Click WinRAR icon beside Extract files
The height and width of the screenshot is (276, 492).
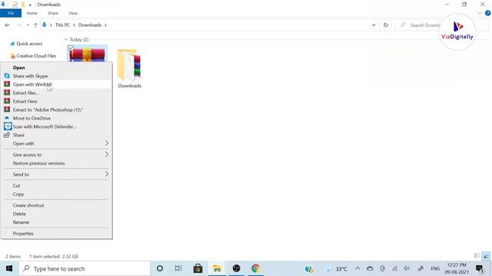7,93
